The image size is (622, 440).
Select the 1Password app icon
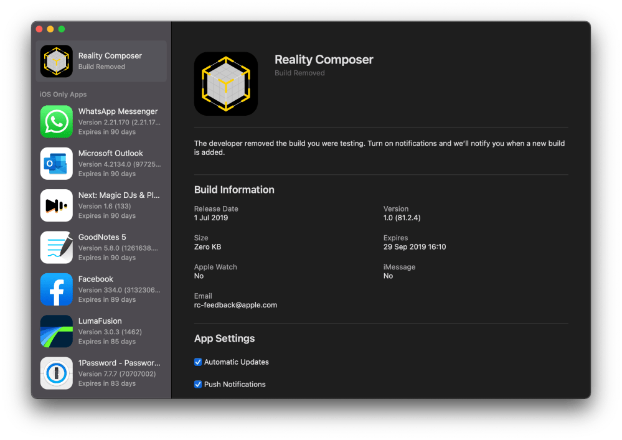(x=57, y=373)
